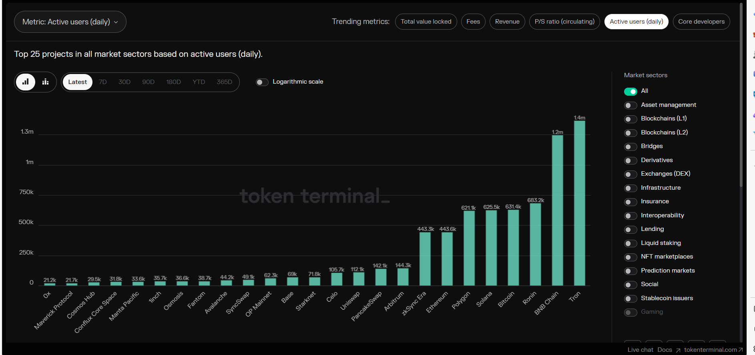
Task: Switch to the YTD time range
Action: click(199, 82)
